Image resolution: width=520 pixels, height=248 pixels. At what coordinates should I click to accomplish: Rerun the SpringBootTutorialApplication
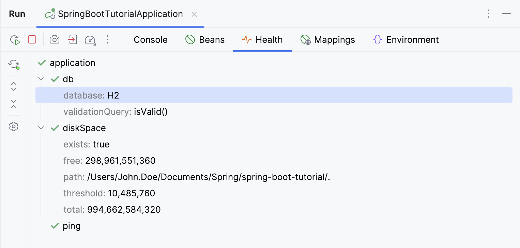[x=15, y=40]
